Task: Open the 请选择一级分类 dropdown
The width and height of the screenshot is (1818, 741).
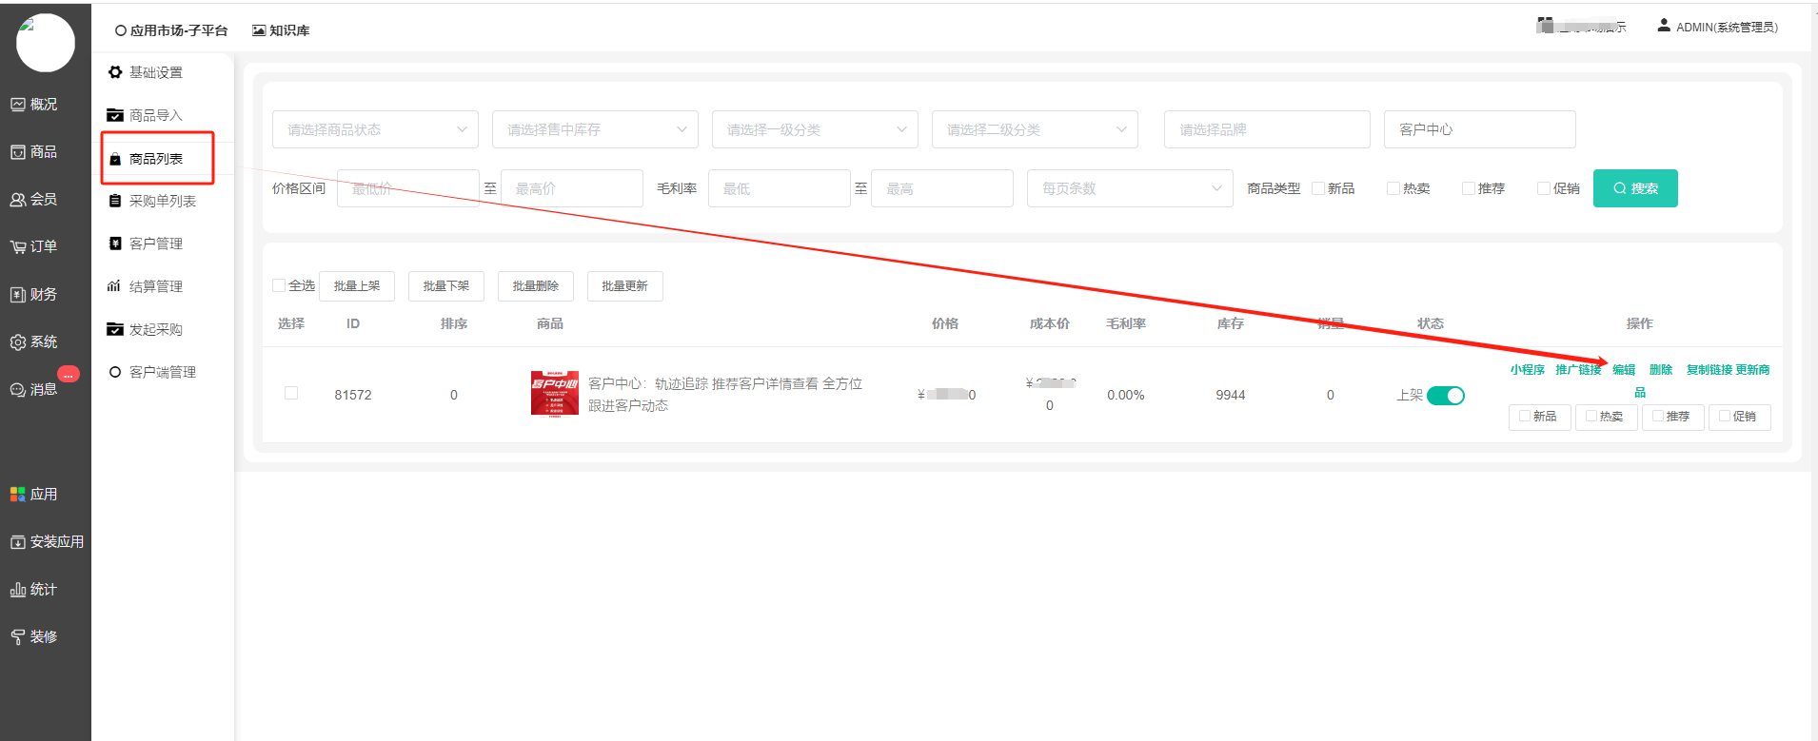Action: point(814,129)
